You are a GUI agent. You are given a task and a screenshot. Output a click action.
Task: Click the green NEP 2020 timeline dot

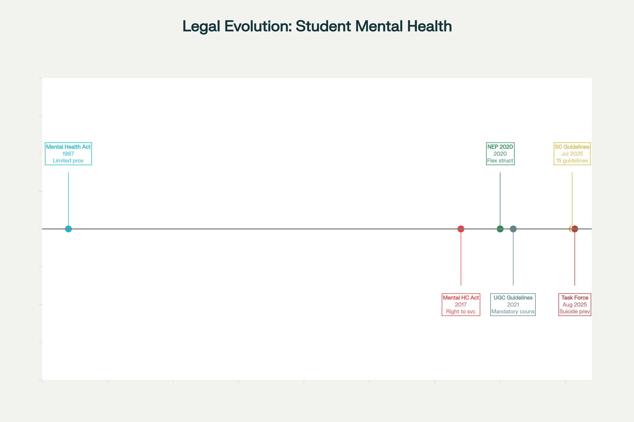(x=500, y=229)
